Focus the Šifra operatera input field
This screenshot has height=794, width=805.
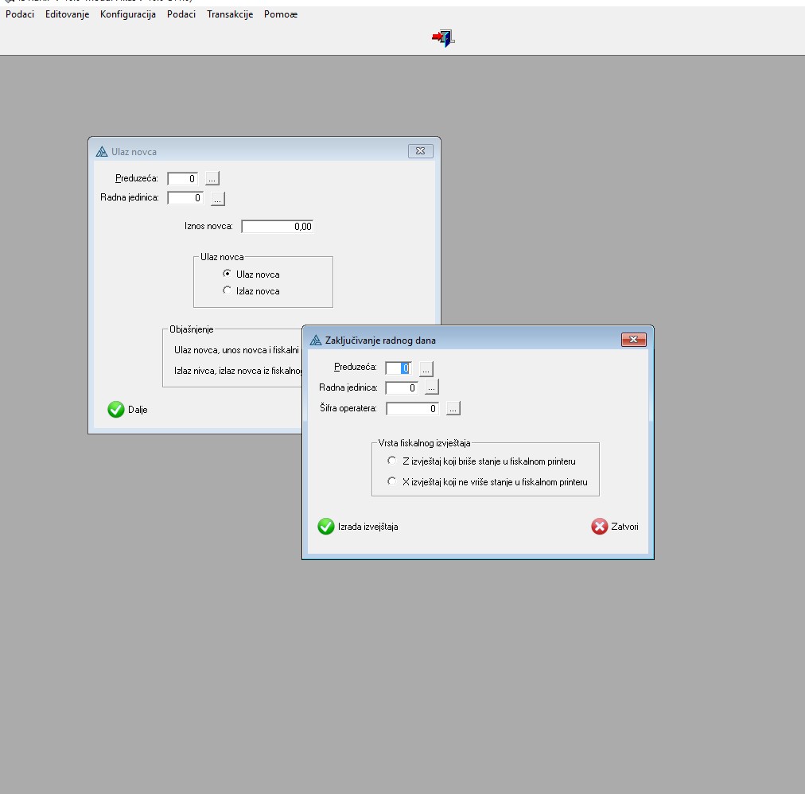(x=412, y=409)
